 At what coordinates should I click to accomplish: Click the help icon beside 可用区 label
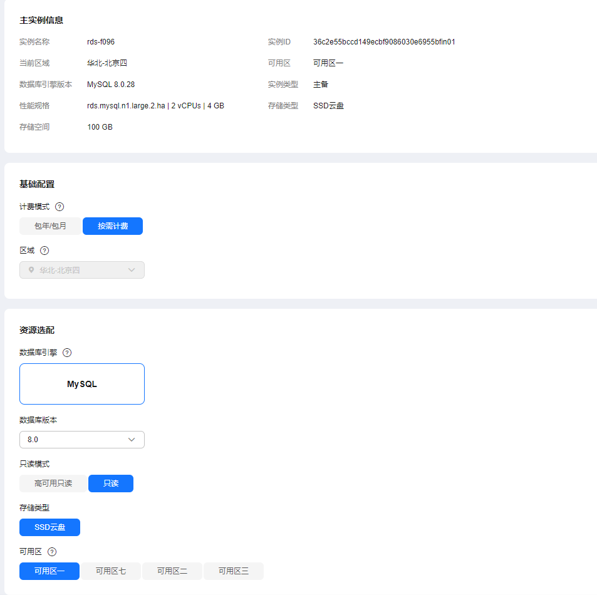pyautogui.click(x=52, y=552)
